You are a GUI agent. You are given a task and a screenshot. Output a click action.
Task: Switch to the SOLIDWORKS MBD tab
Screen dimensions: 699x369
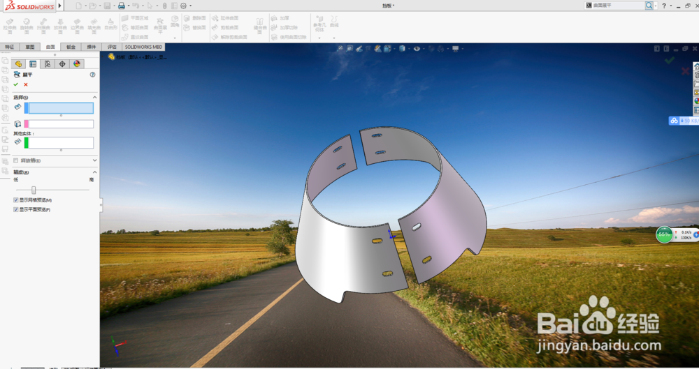click(x=143, y=47)
